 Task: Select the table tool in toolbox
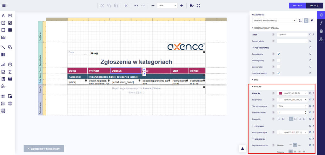pyautogui.click(x=10, y=30)
